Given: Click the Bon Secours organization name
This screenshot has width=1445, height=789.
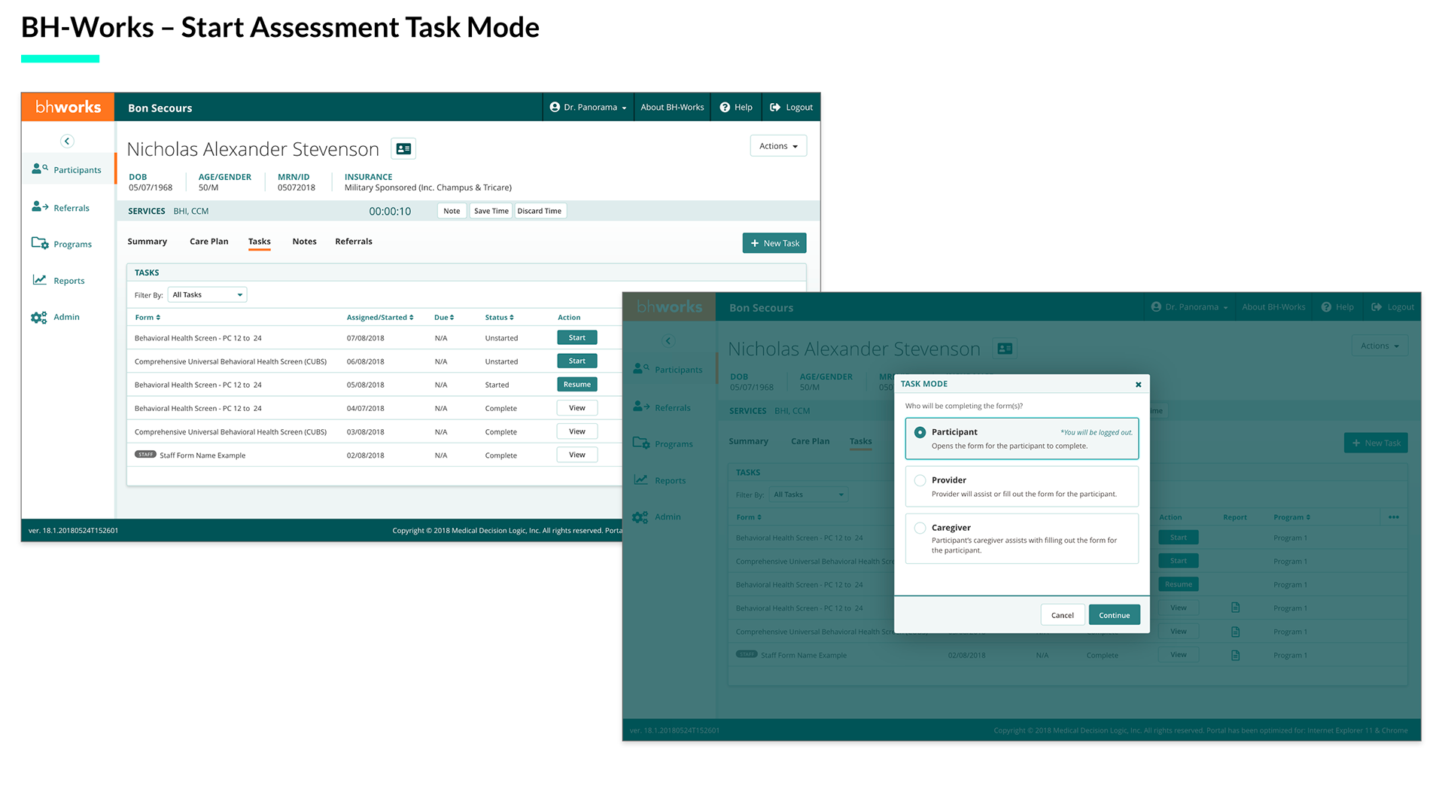Looking at the screenshot, I should (160, 108).
